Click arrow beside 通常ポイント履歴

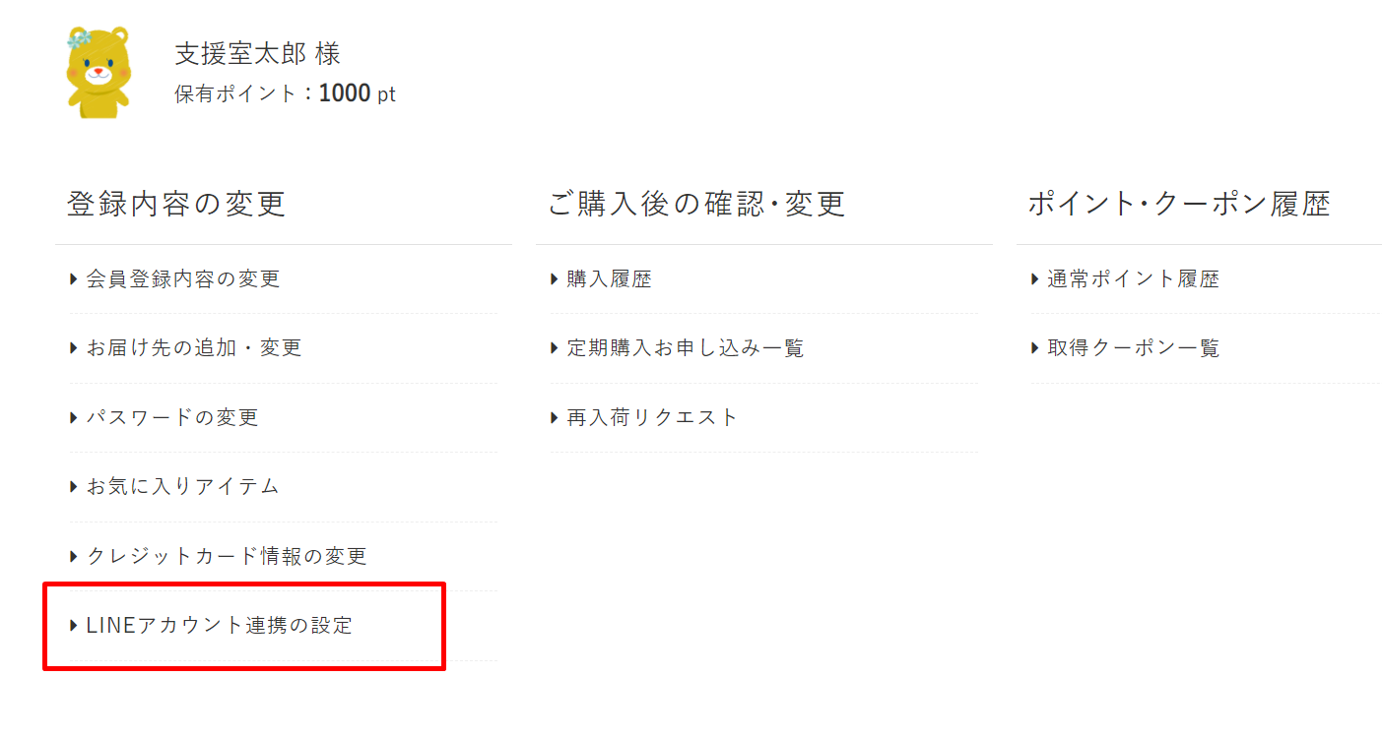(1035, 279)
